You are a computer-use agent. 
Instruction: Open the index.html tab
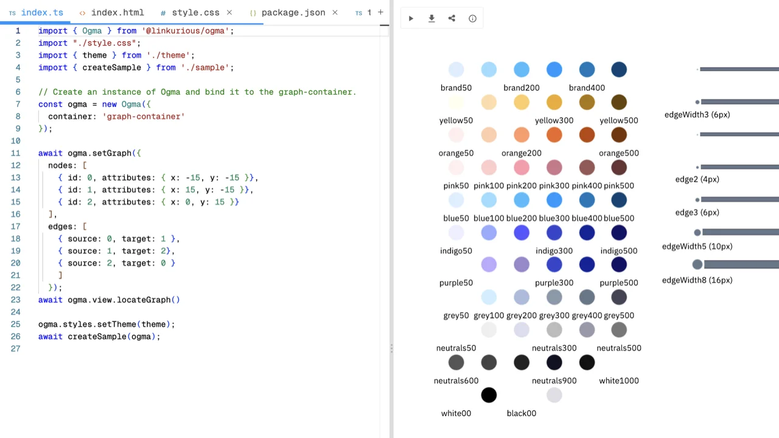(x=111, y=12)
